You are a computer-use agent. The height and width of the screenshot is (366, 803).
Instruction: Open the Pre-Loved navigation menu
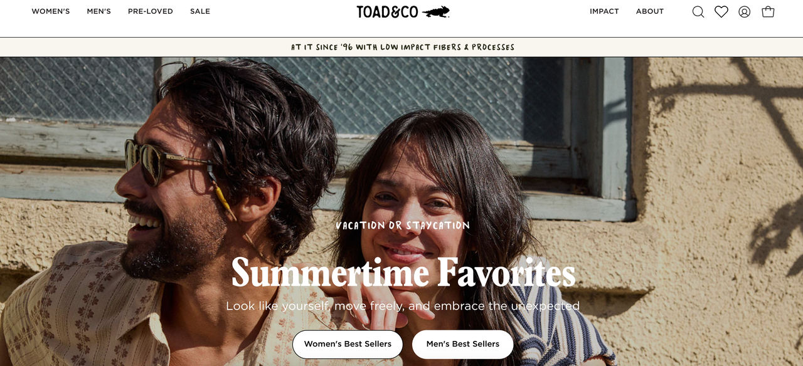click(x=151, y=11)
